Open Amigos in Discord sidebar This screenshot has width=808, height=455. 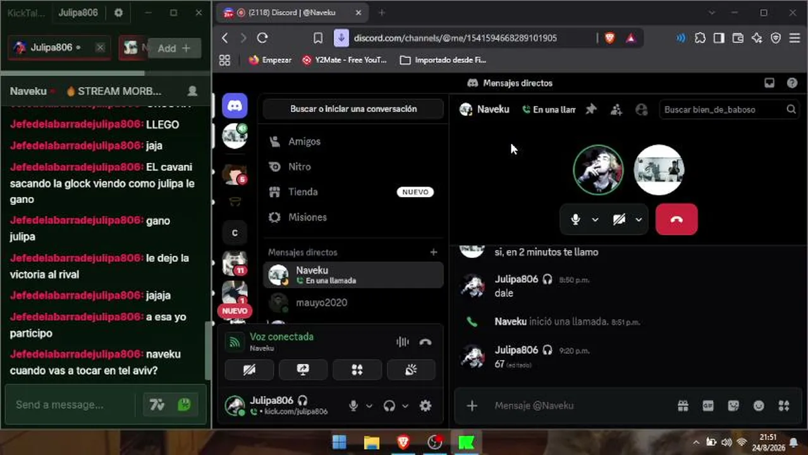coord(353,142)
